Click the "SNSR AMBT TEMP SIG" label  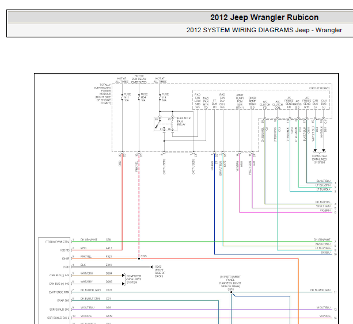pos(252,103)
